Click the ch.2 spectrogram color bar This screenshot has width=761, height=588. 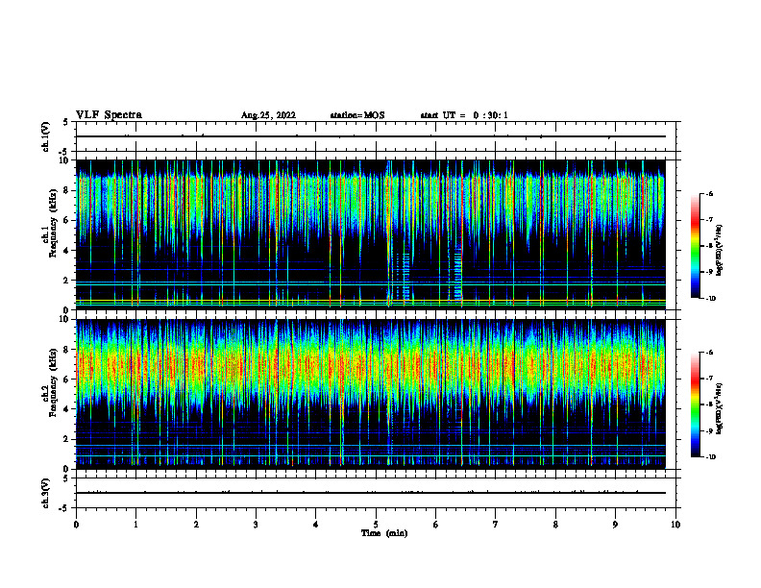coord(695,404)
